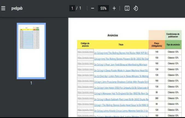
Task: Open the Manowar Hail To England link
Action: 121,93
